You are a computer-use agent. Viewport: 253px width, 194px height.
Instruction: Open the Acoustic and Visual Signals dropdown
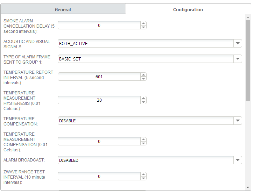pyautogui.click(x=238, y=43)
